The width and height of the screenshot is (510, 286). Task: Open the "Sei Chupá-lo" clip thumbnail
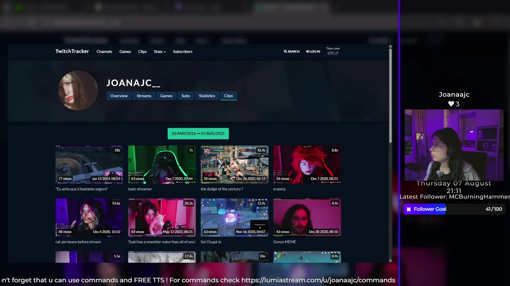point(234,217)
